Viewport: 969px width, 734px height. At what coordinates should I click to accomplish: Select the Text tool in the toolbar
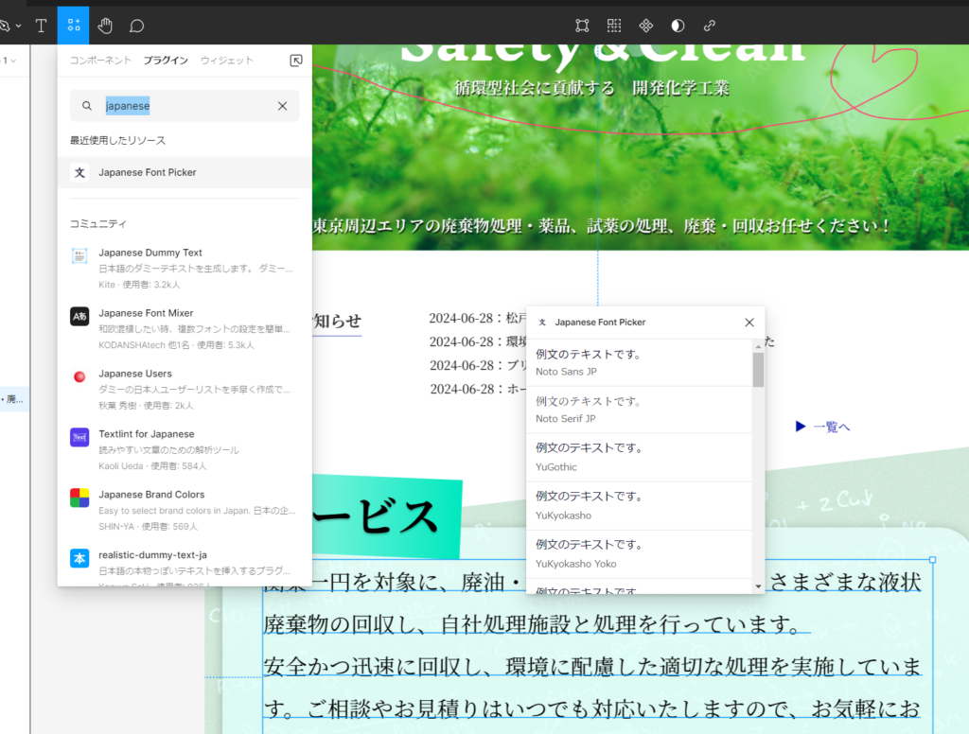click(x=41, y=26)
